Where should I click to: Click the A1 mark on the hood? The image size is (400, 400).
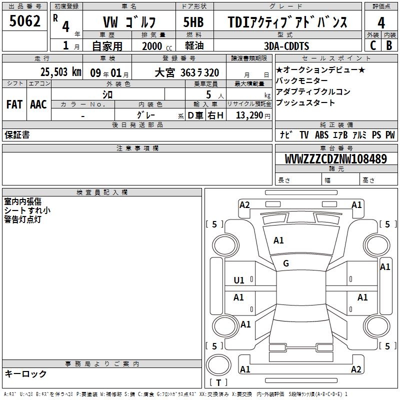278,240
